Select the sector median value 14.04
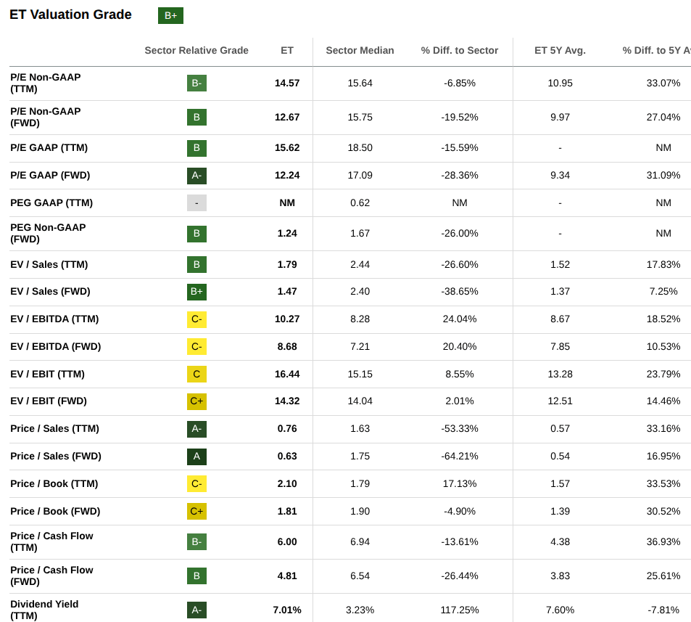 tap(360, 401)
